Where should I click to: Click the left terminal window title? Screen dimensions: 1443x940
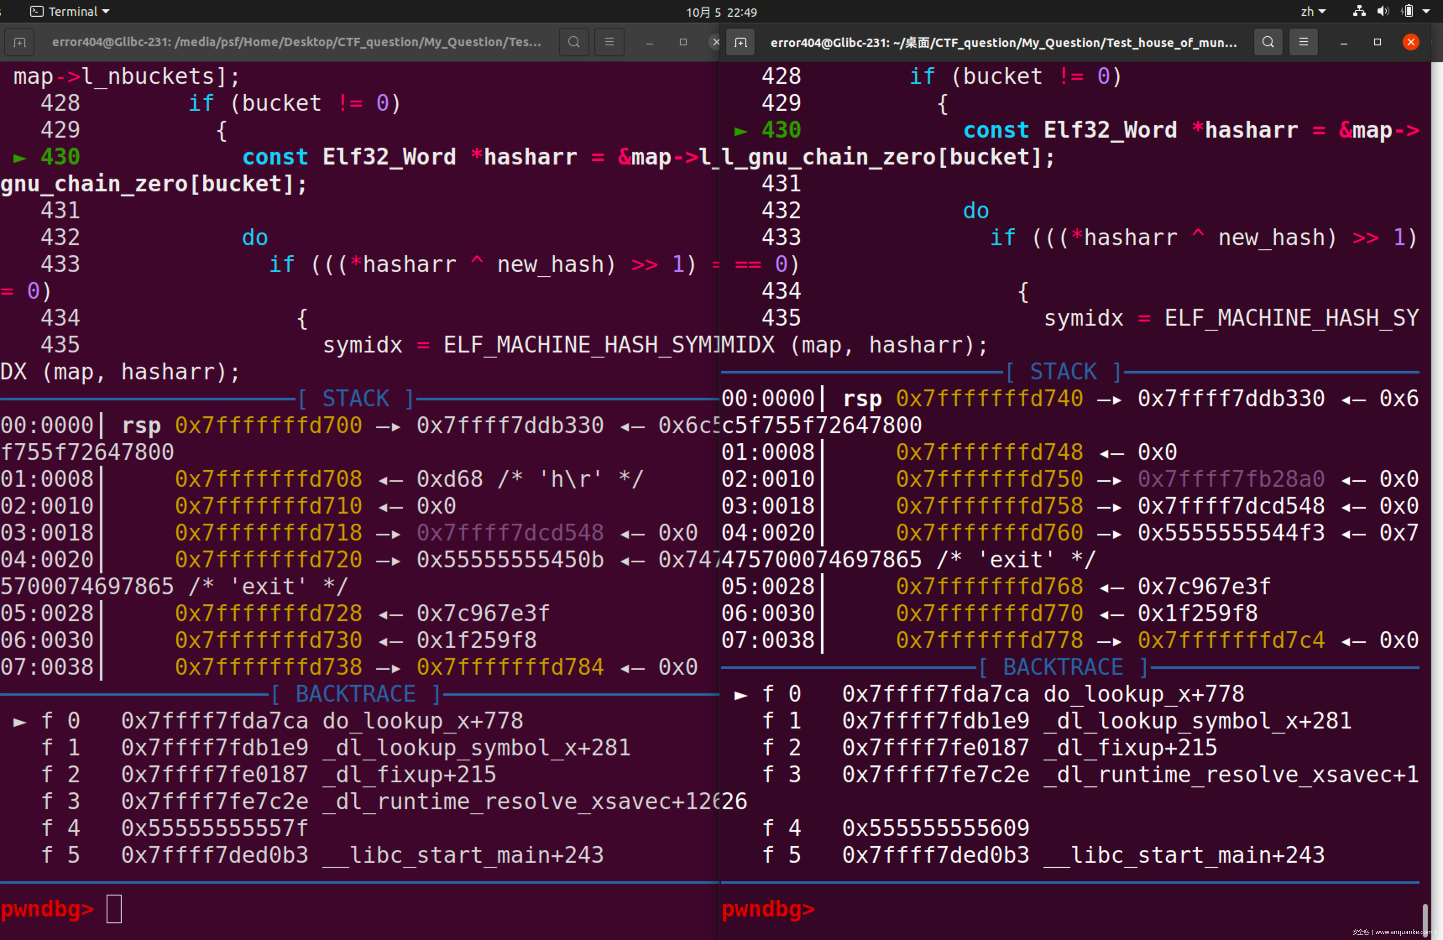pos(296,42)
